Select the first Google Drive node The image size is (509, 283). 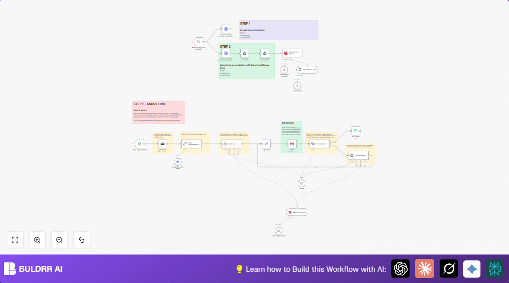[x=245, y=53]
